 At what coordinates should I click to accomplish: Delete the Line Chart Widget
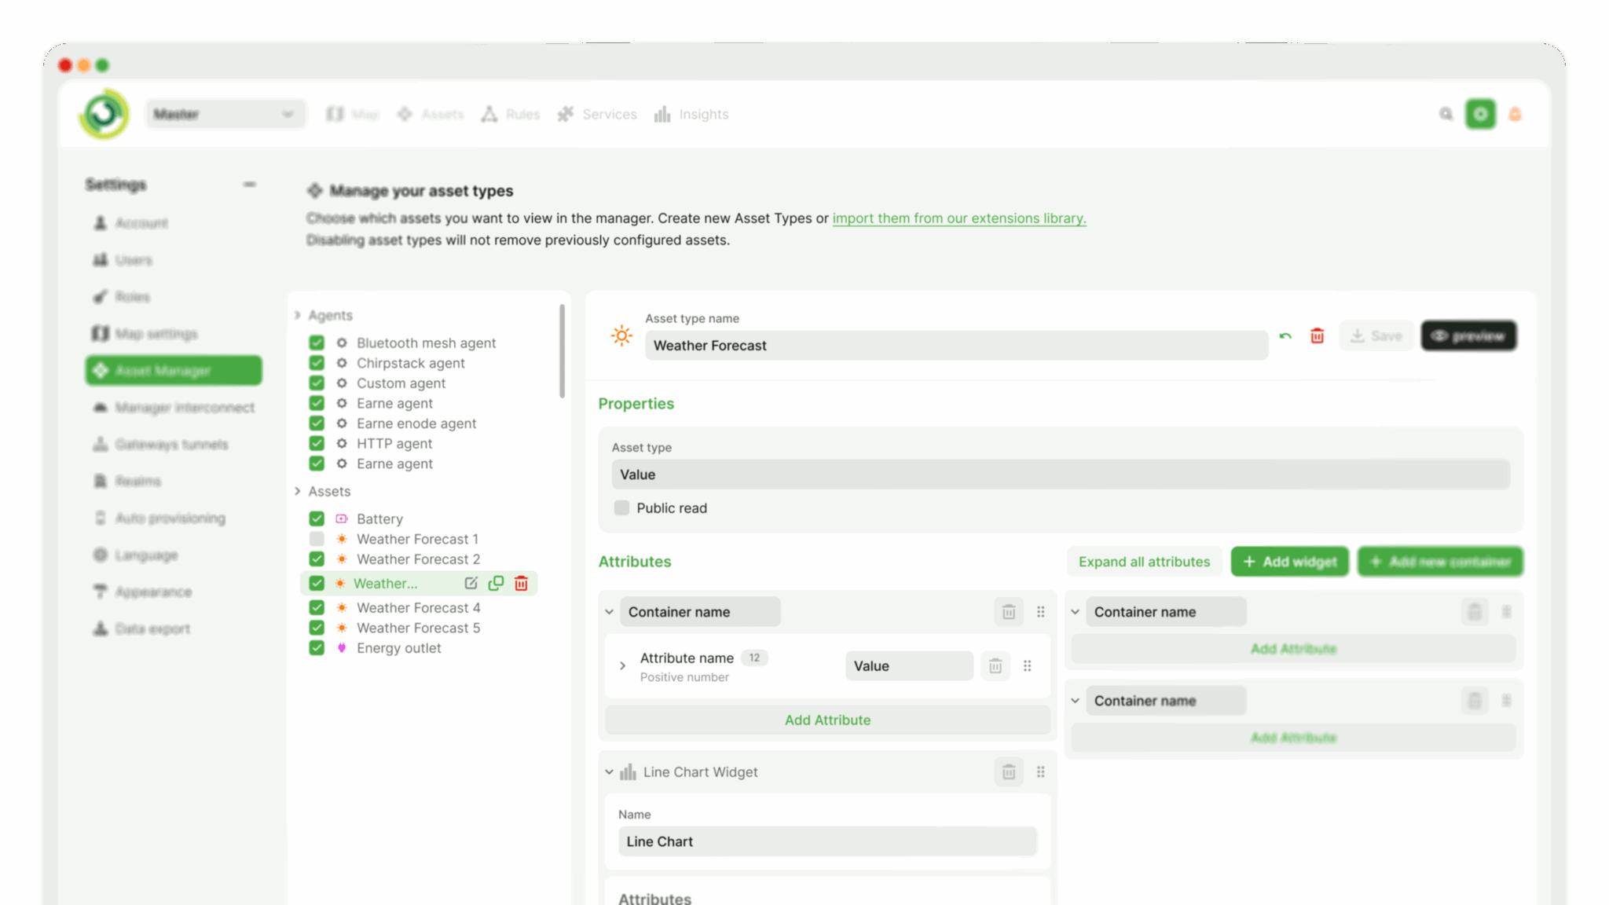[1009, 772]
